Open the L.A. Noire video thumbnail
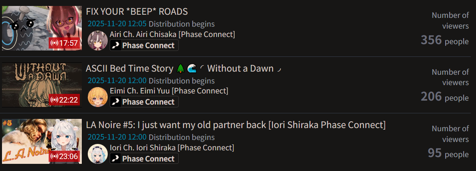 click(x=42, y=141)
